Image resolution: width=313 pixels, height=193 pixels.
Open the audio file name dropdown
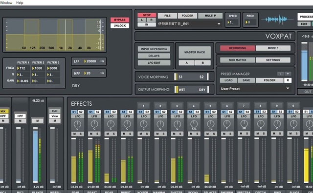coord(189,24)
